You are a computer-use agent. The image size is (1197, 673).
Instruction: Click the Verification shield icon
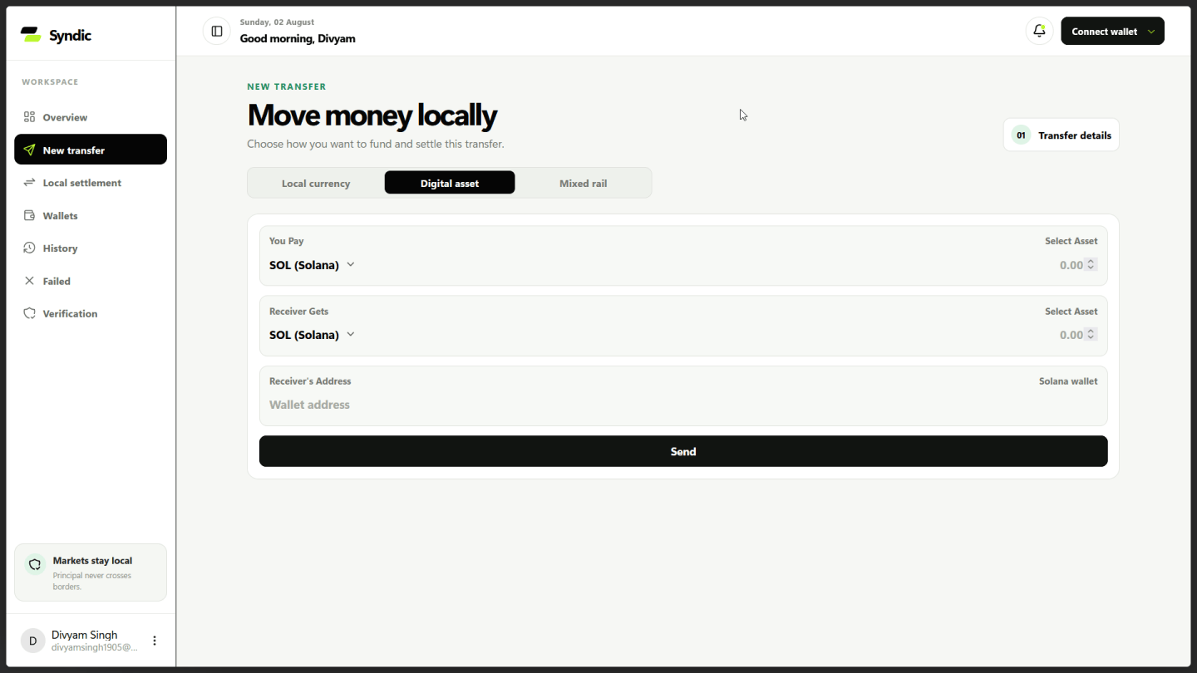tap(30, 314)
